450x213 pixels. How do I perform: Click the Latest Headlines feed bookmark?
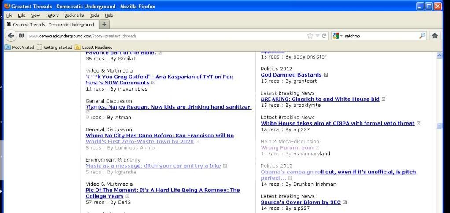[x=94, y=47]
